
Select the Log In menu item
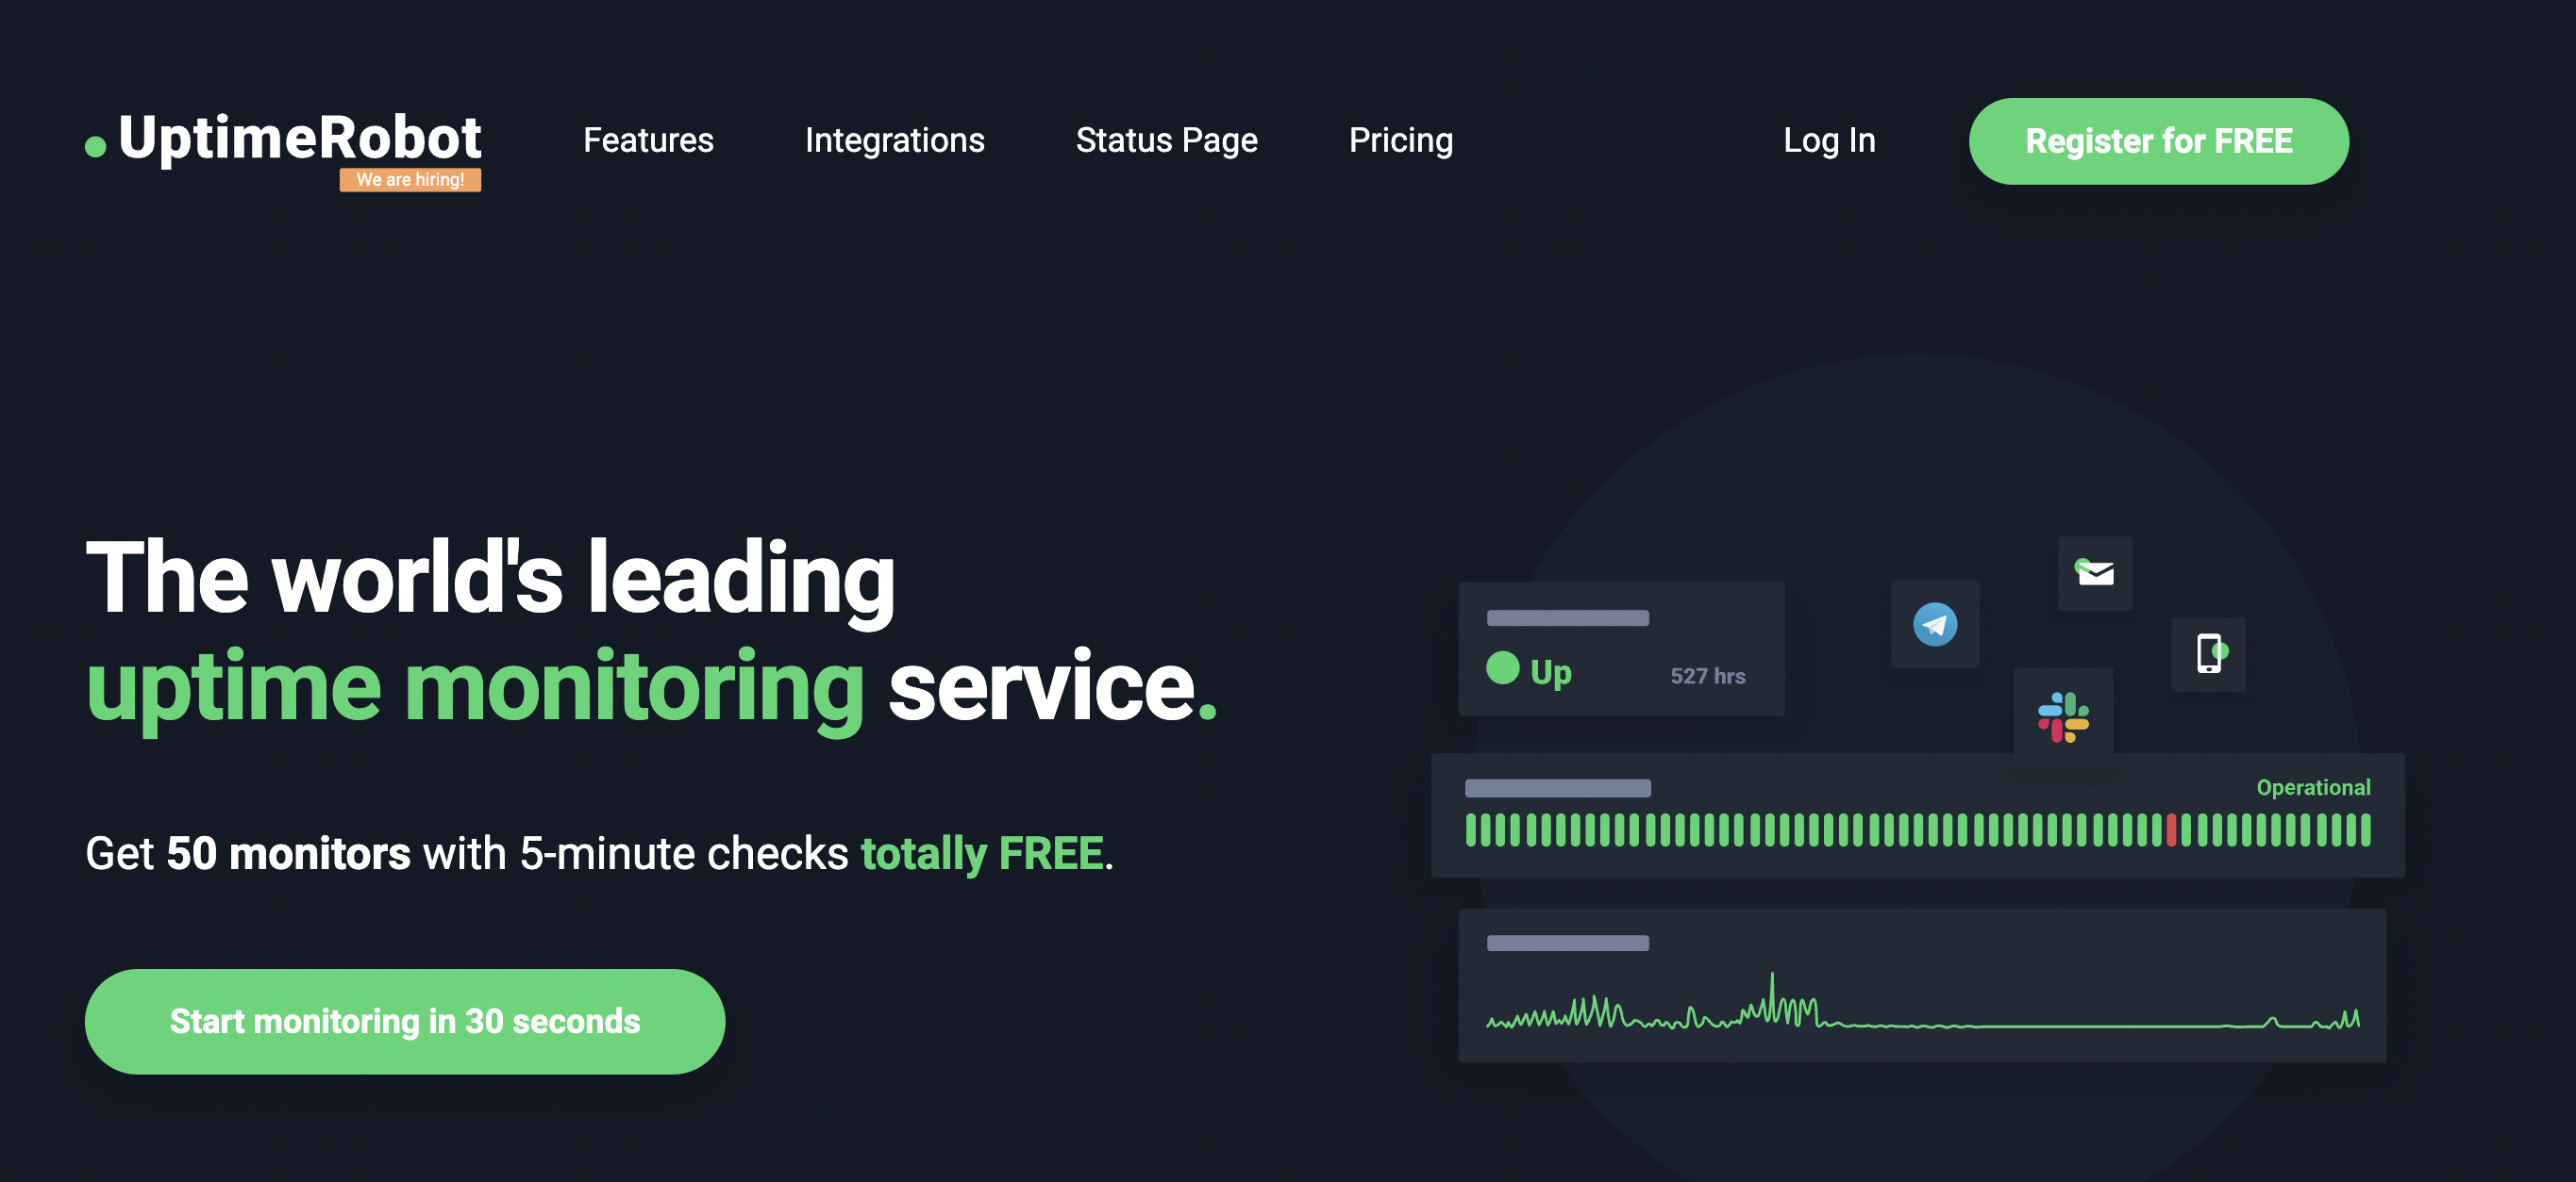(x=1831, y=140)
